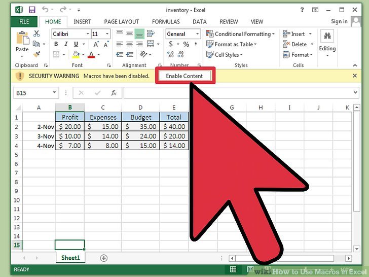This screenshot has height=277, width=369.
Task: Select the Sheet1 tab
Action: tap(70, 258)
